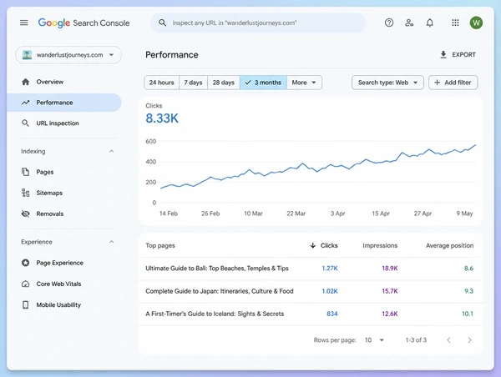501x377 pixels.
Task: Toggle the Clicks 8.33K metric
Action: click(162, 114)
